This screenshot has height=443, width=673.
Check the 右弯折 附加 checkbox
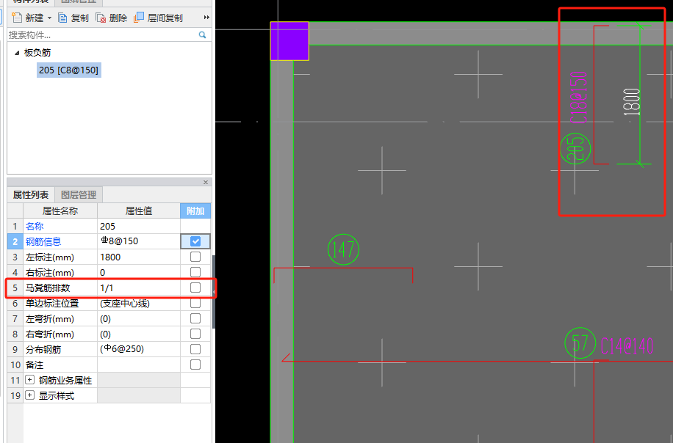[195, 334]
